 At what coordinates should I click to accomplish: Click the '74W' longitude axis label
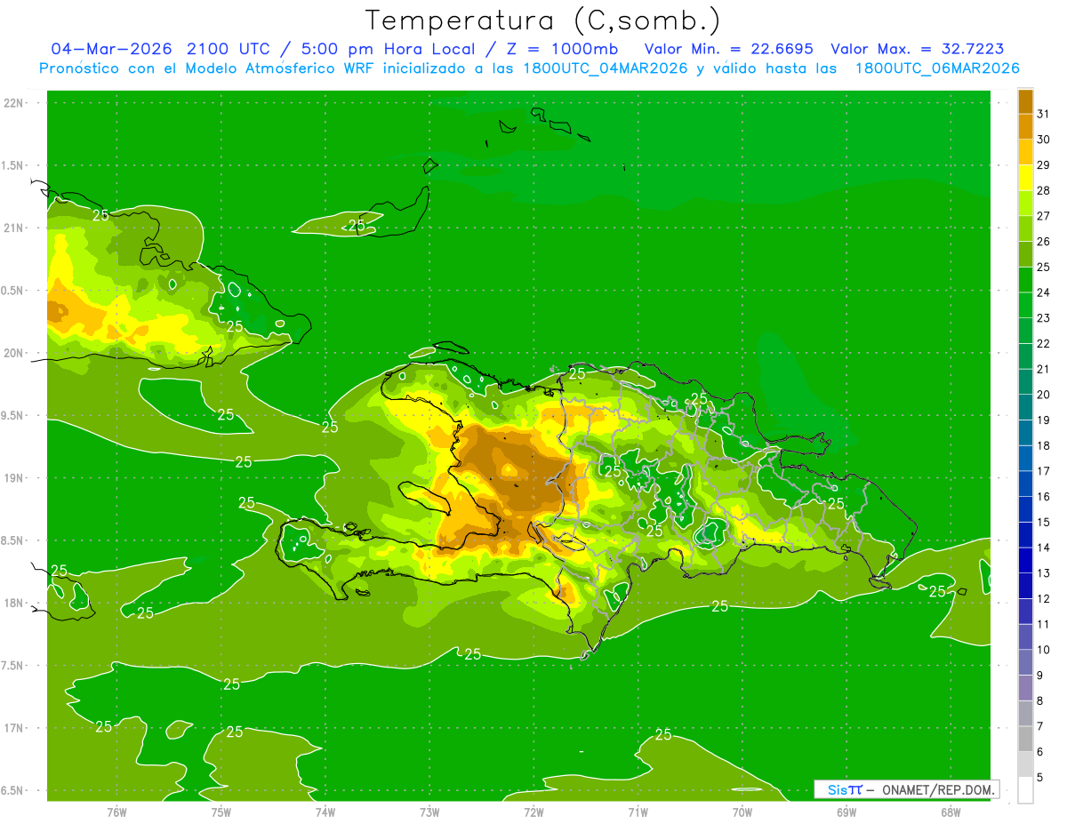(x=325, y=812)
